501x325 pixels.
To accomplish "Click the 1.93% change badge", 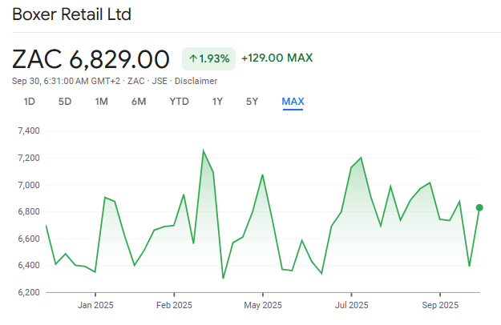I will tap(208, 58).
